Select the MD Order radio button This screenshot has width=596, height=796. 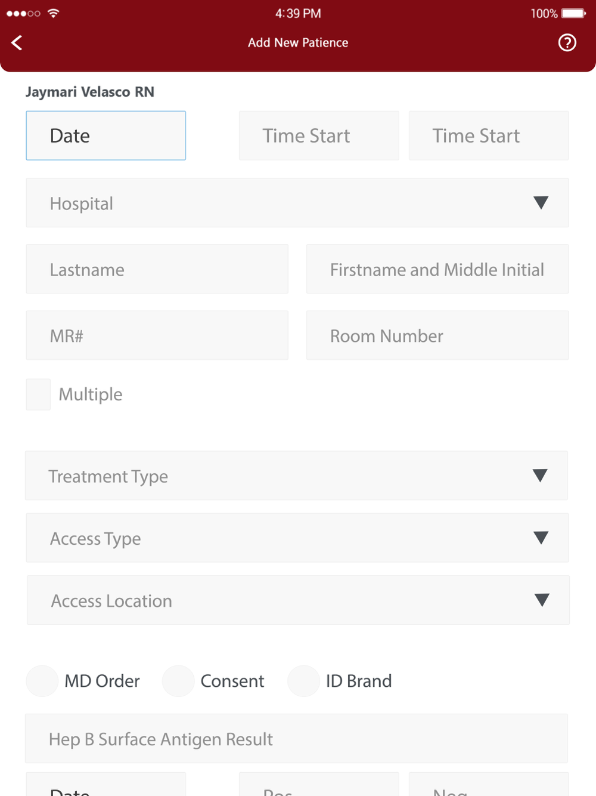click(42, 681)
